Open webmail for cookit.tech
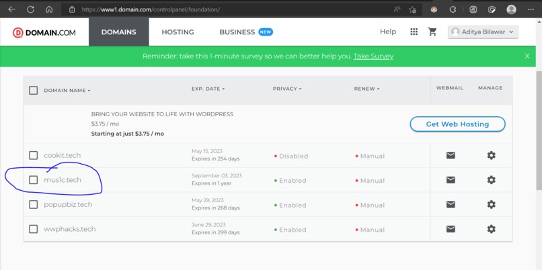This screenshot has width=542, height=270. (451, 156)
